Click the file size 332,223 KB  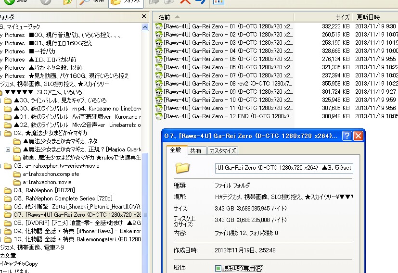tap(335, 26)
